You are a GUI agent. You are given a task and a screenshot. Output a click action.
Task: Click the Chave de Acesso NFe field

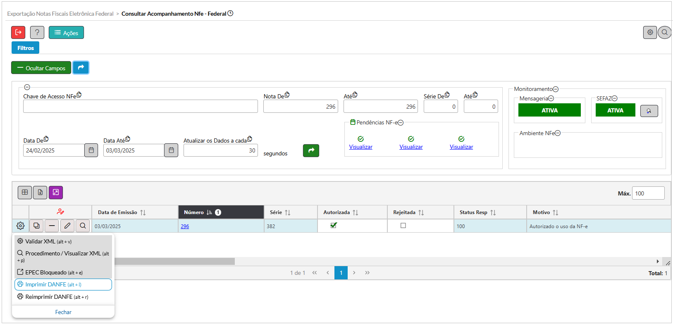[140, 106]
